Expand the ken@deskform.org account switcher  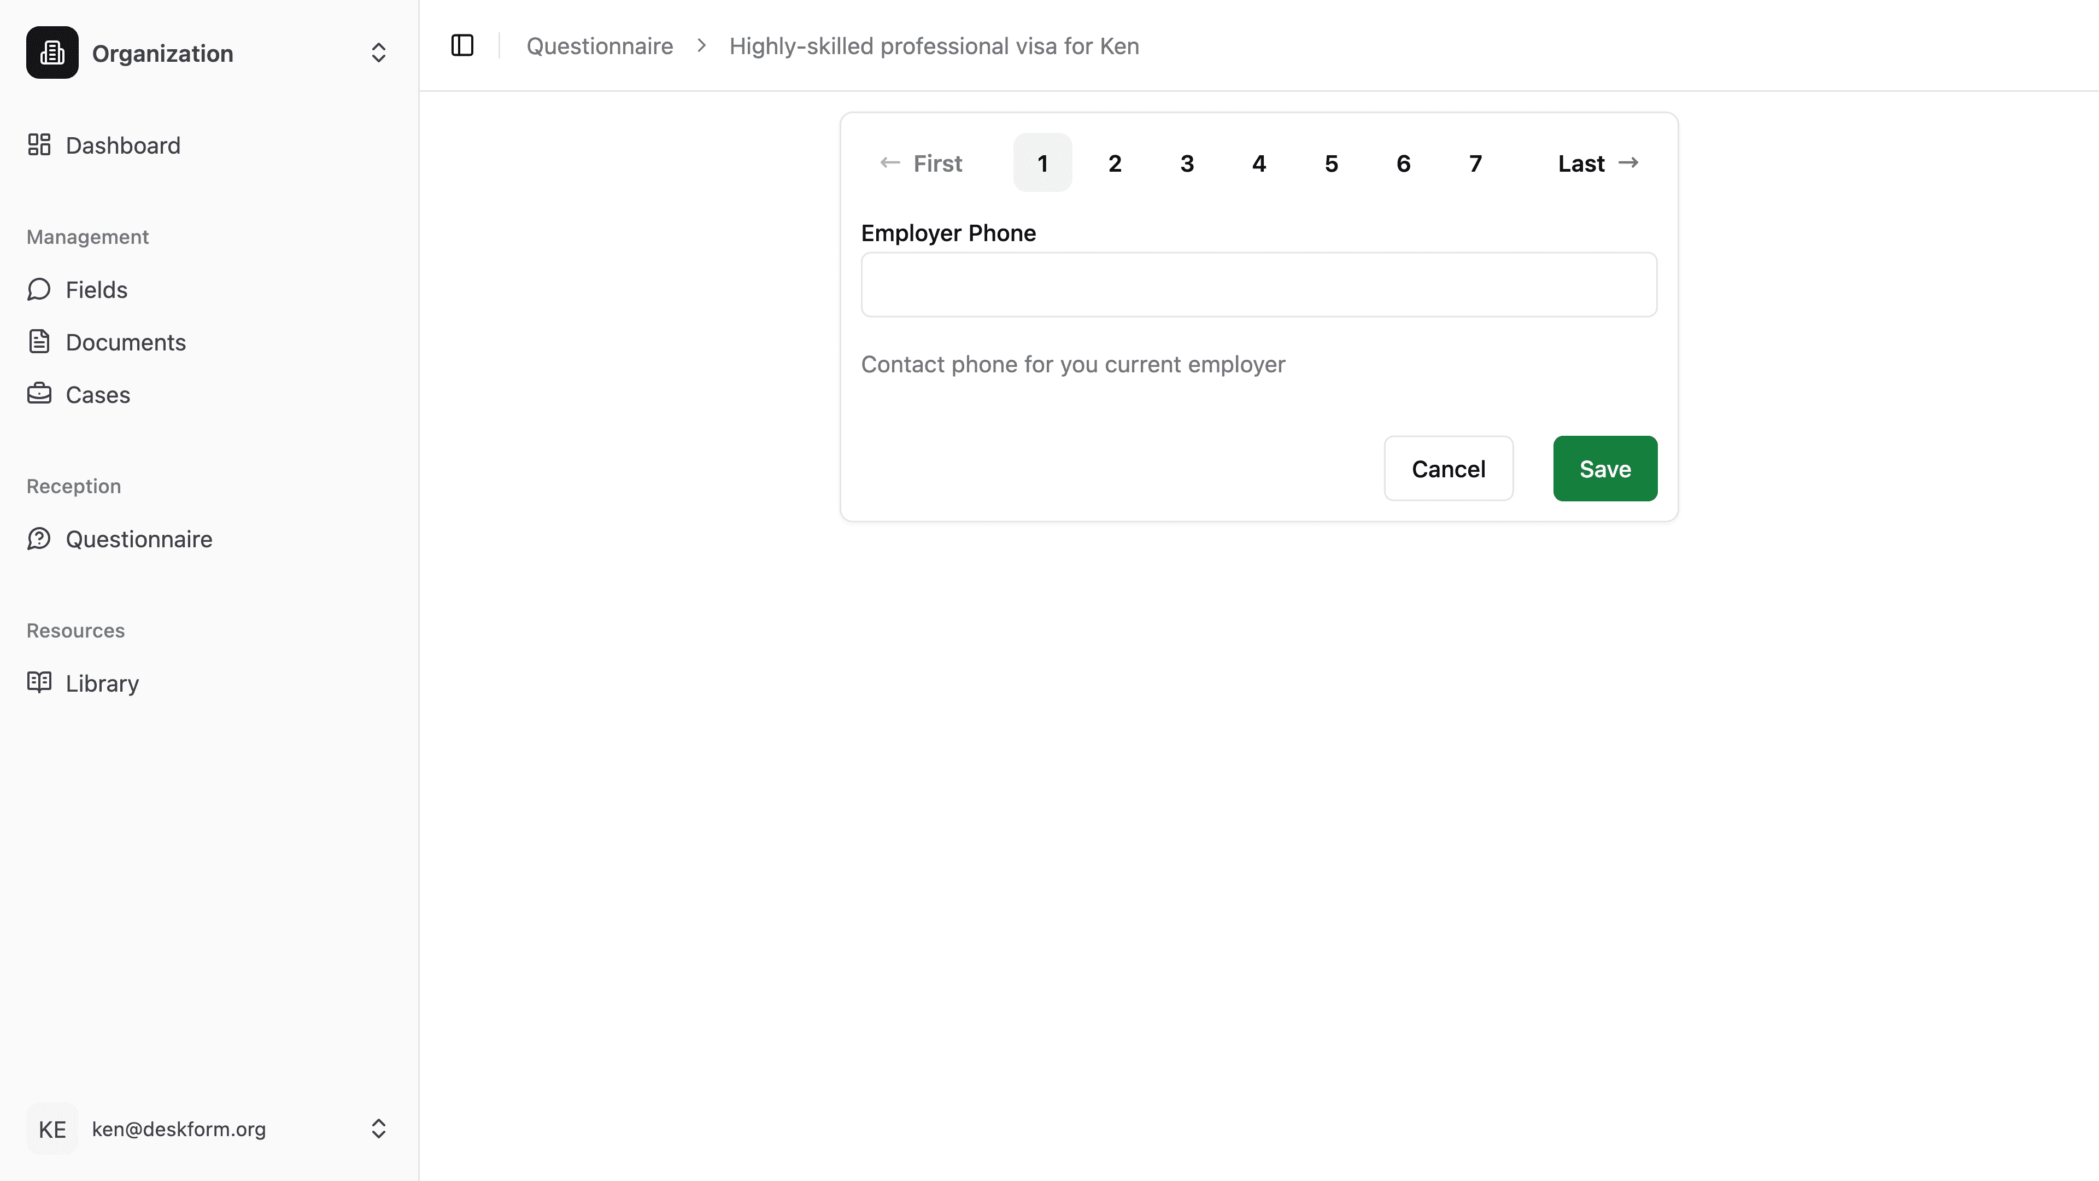(378, 1129)
